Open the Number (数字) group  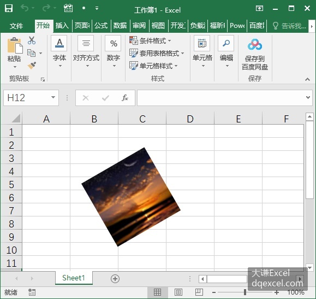click(114, 51)
